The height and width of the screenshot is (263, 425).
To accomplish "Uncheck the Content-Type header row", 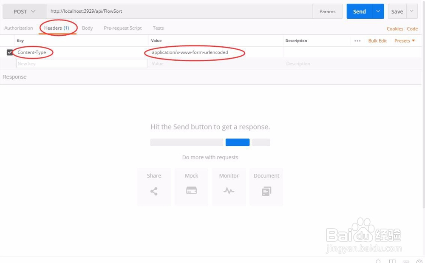I will [10, 51].
